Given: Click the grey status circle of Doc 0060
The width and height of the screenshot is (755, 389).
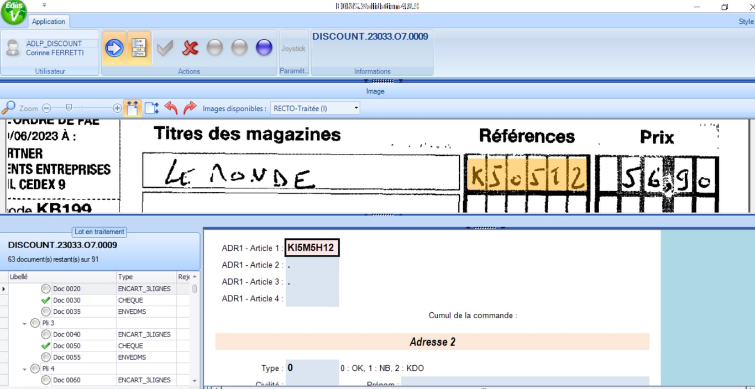Looking at the screenshot, I should point(45,380).
